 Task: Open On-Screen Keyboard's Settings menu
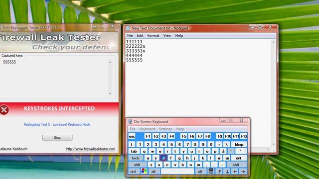tap(165, 129)
